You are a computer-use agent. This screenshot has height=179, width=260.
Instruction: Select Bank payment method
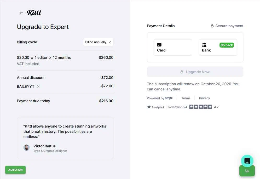(x=218, y=48)
